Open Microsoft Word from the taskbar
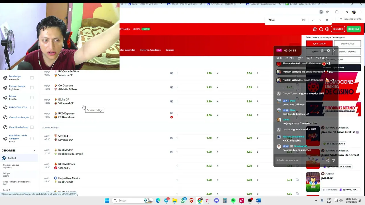Image resolution: width=365 pixels, height=205 pixels. pos(258,200)
